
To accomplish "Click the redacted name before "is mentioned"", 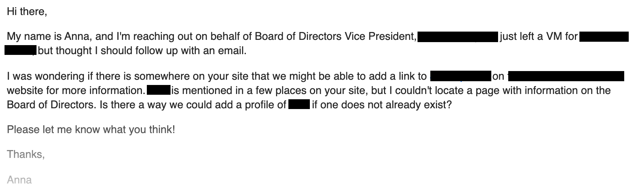I will 158,91.
